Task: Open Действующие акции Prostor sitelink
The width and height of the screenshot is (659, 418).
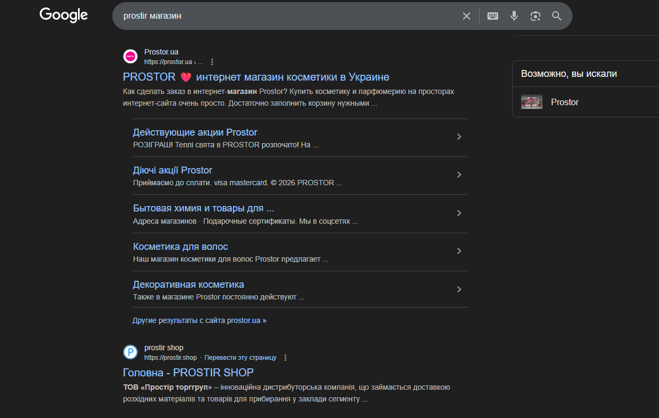Action: click(x=195, y=132)
